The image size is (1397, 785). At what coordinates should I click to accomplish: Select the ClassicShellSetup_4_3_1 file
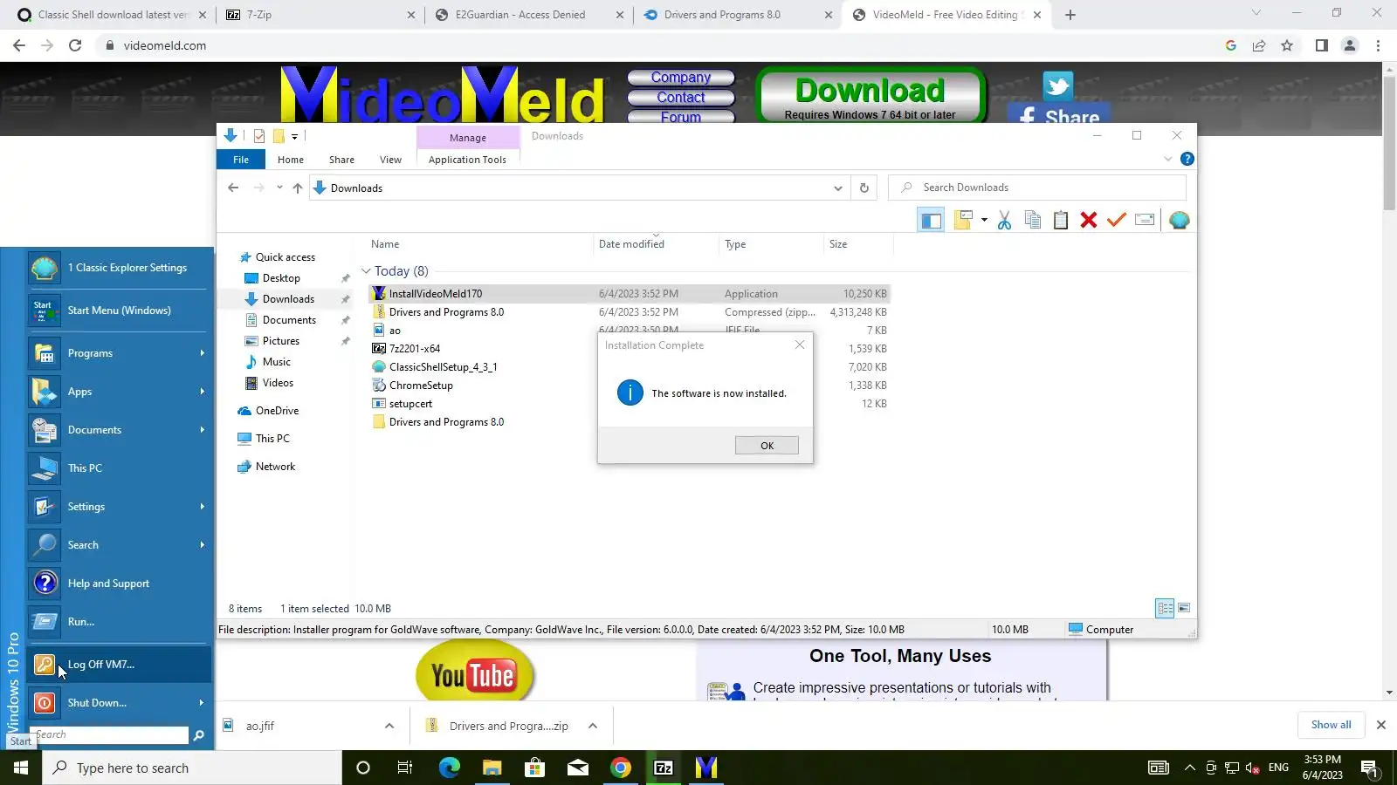443,367
